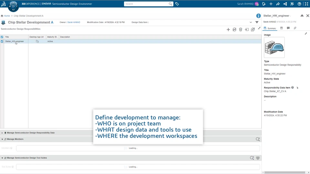Click the Members field box

click(138, 148)
